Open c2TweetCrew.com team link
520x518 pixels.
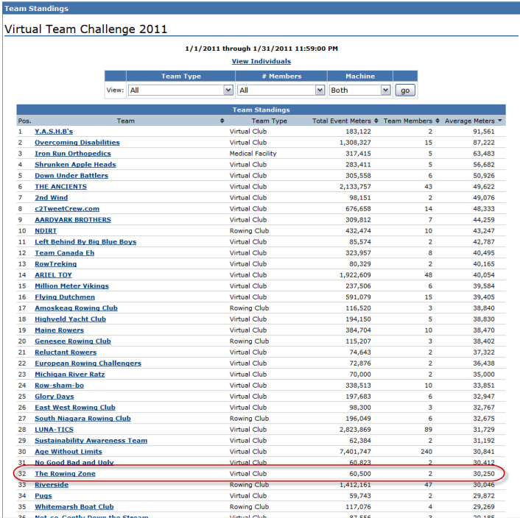pos(67,209)
